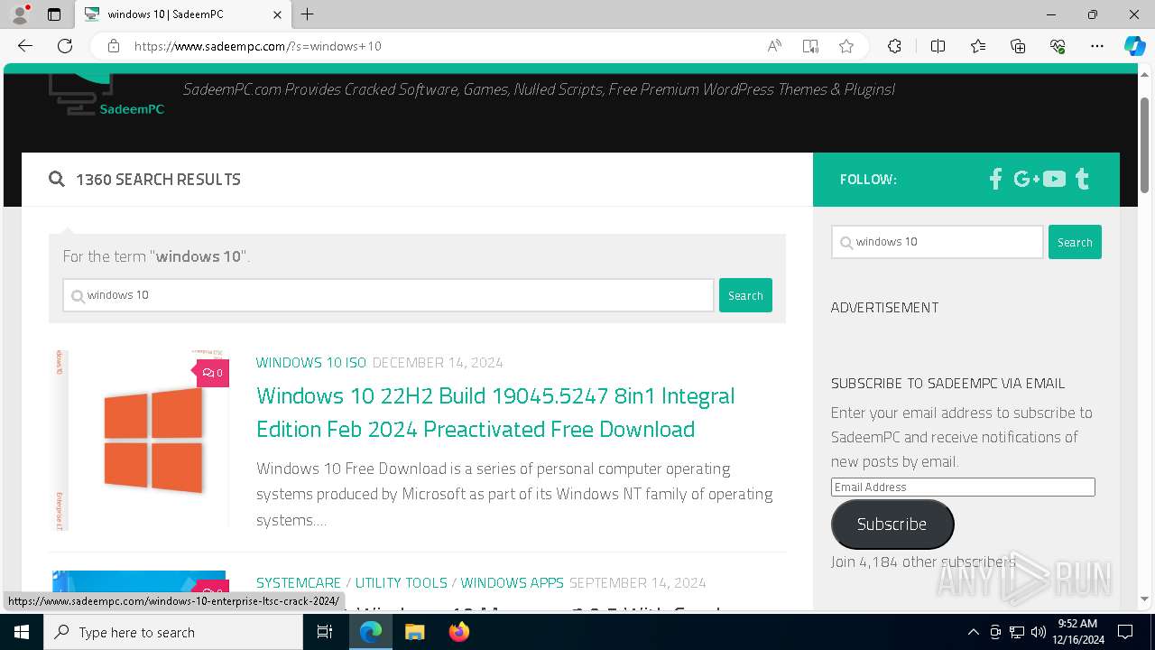1155x650 pixels.
Task: Click the Email Address subscription field
Action: 963,487
